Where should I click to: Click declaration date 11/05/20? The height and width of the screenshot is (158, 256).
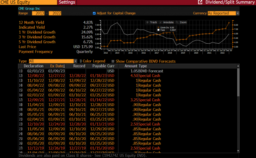(x=36, y=129)
